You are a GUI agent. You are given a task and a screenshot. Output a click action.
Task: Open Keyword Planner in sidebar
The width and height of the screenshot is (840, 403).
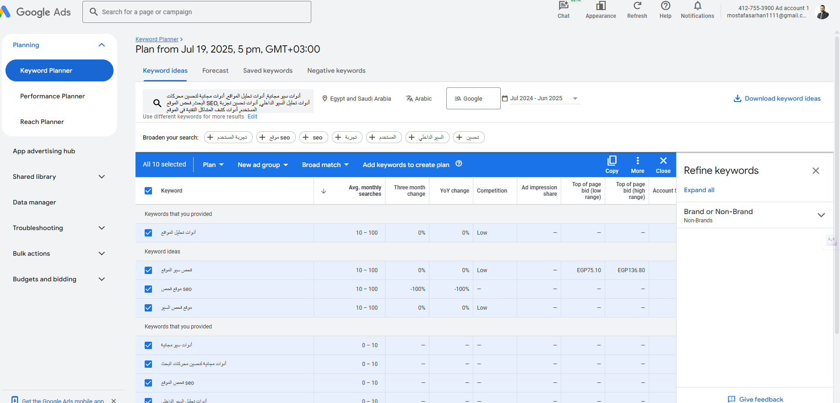(60, 70)
